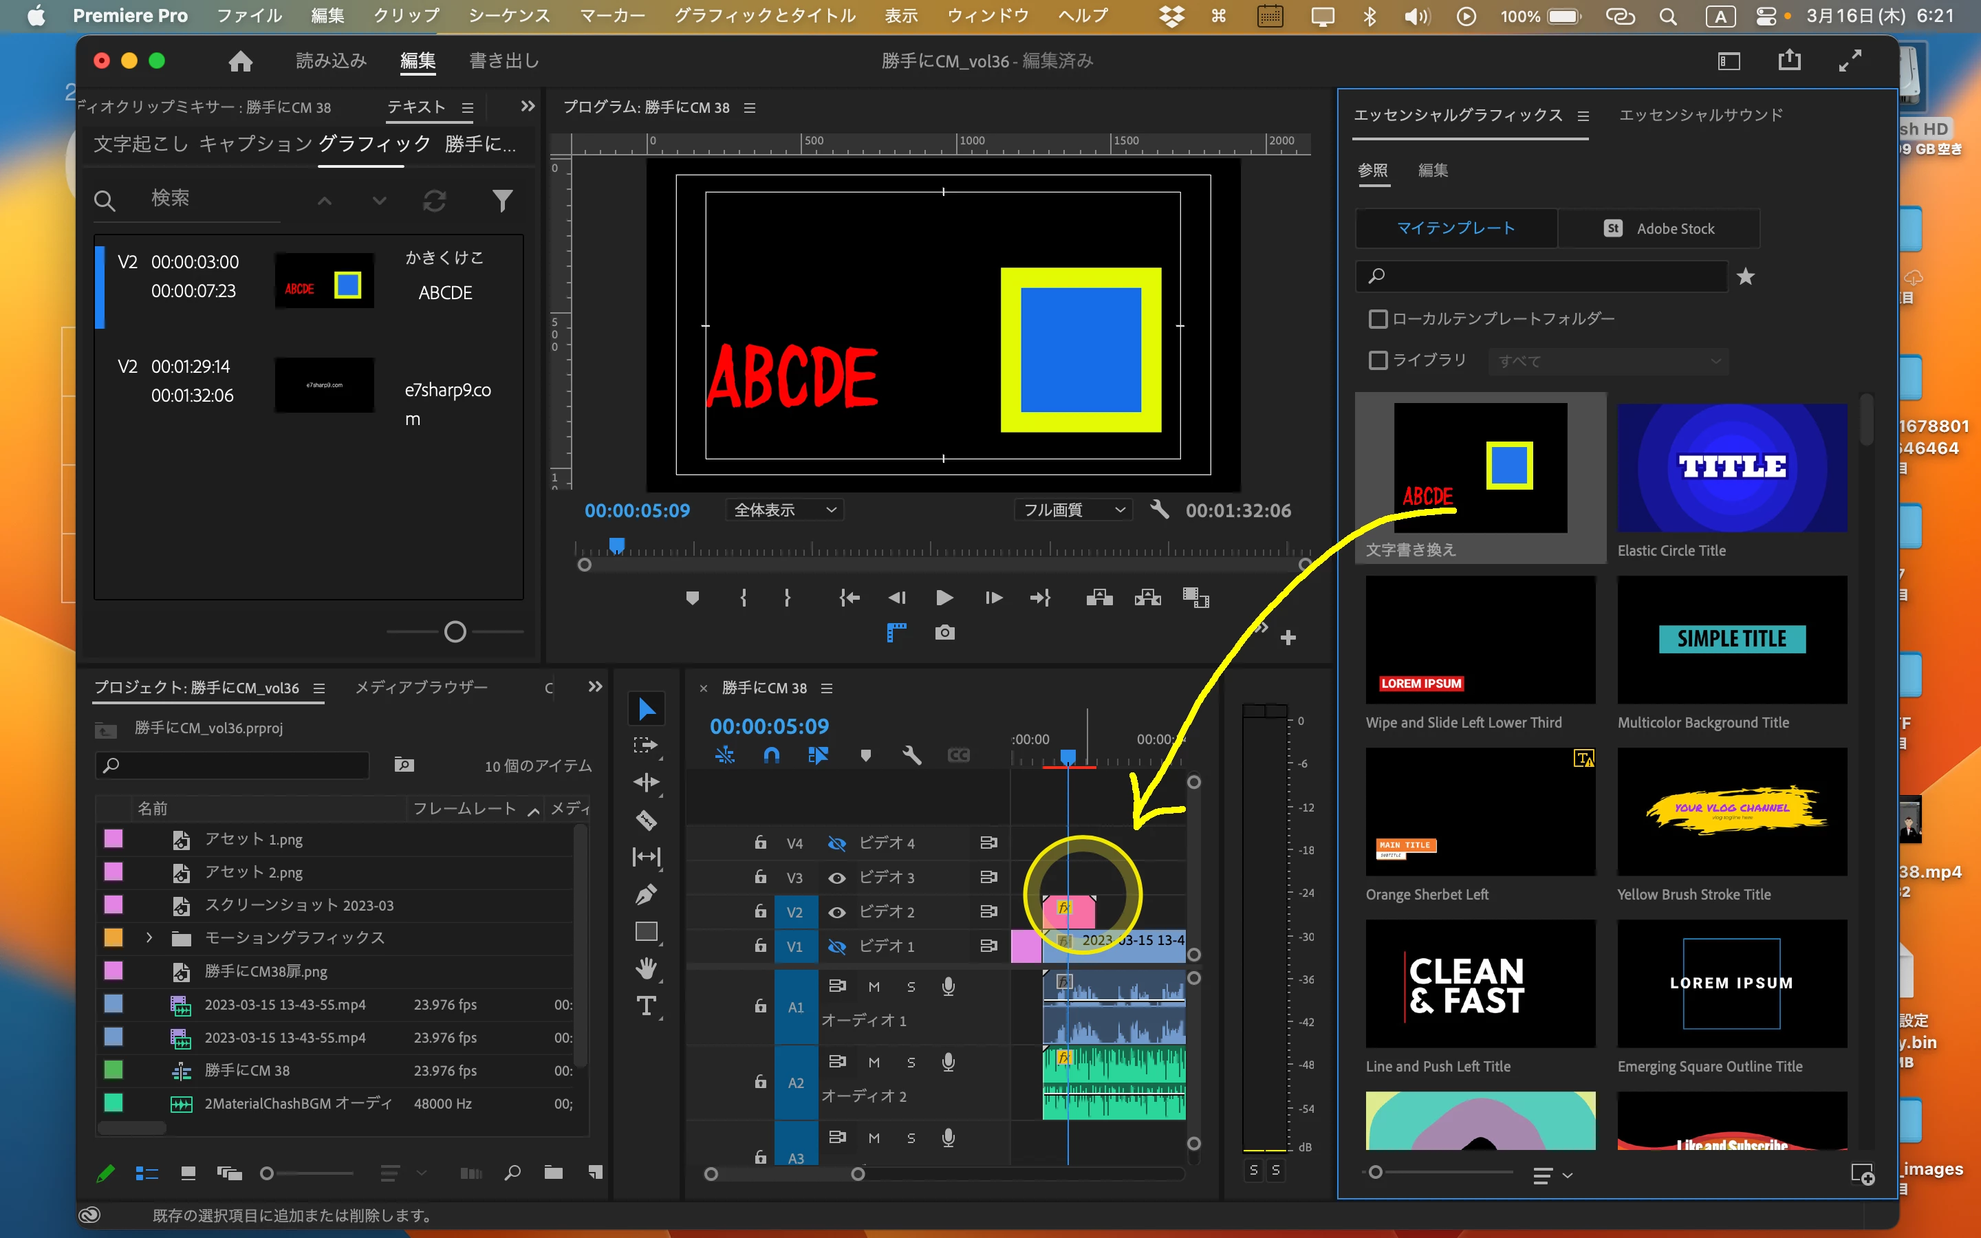The width and height of the screenshot is (1981, 1238).
Task: Enable ローカルテンプレートフォルダー checkbox
Action: click(x=1378, y=318)
